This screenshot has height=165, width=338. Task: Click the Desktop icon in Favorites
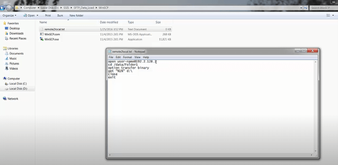click(x=7, y=28)
